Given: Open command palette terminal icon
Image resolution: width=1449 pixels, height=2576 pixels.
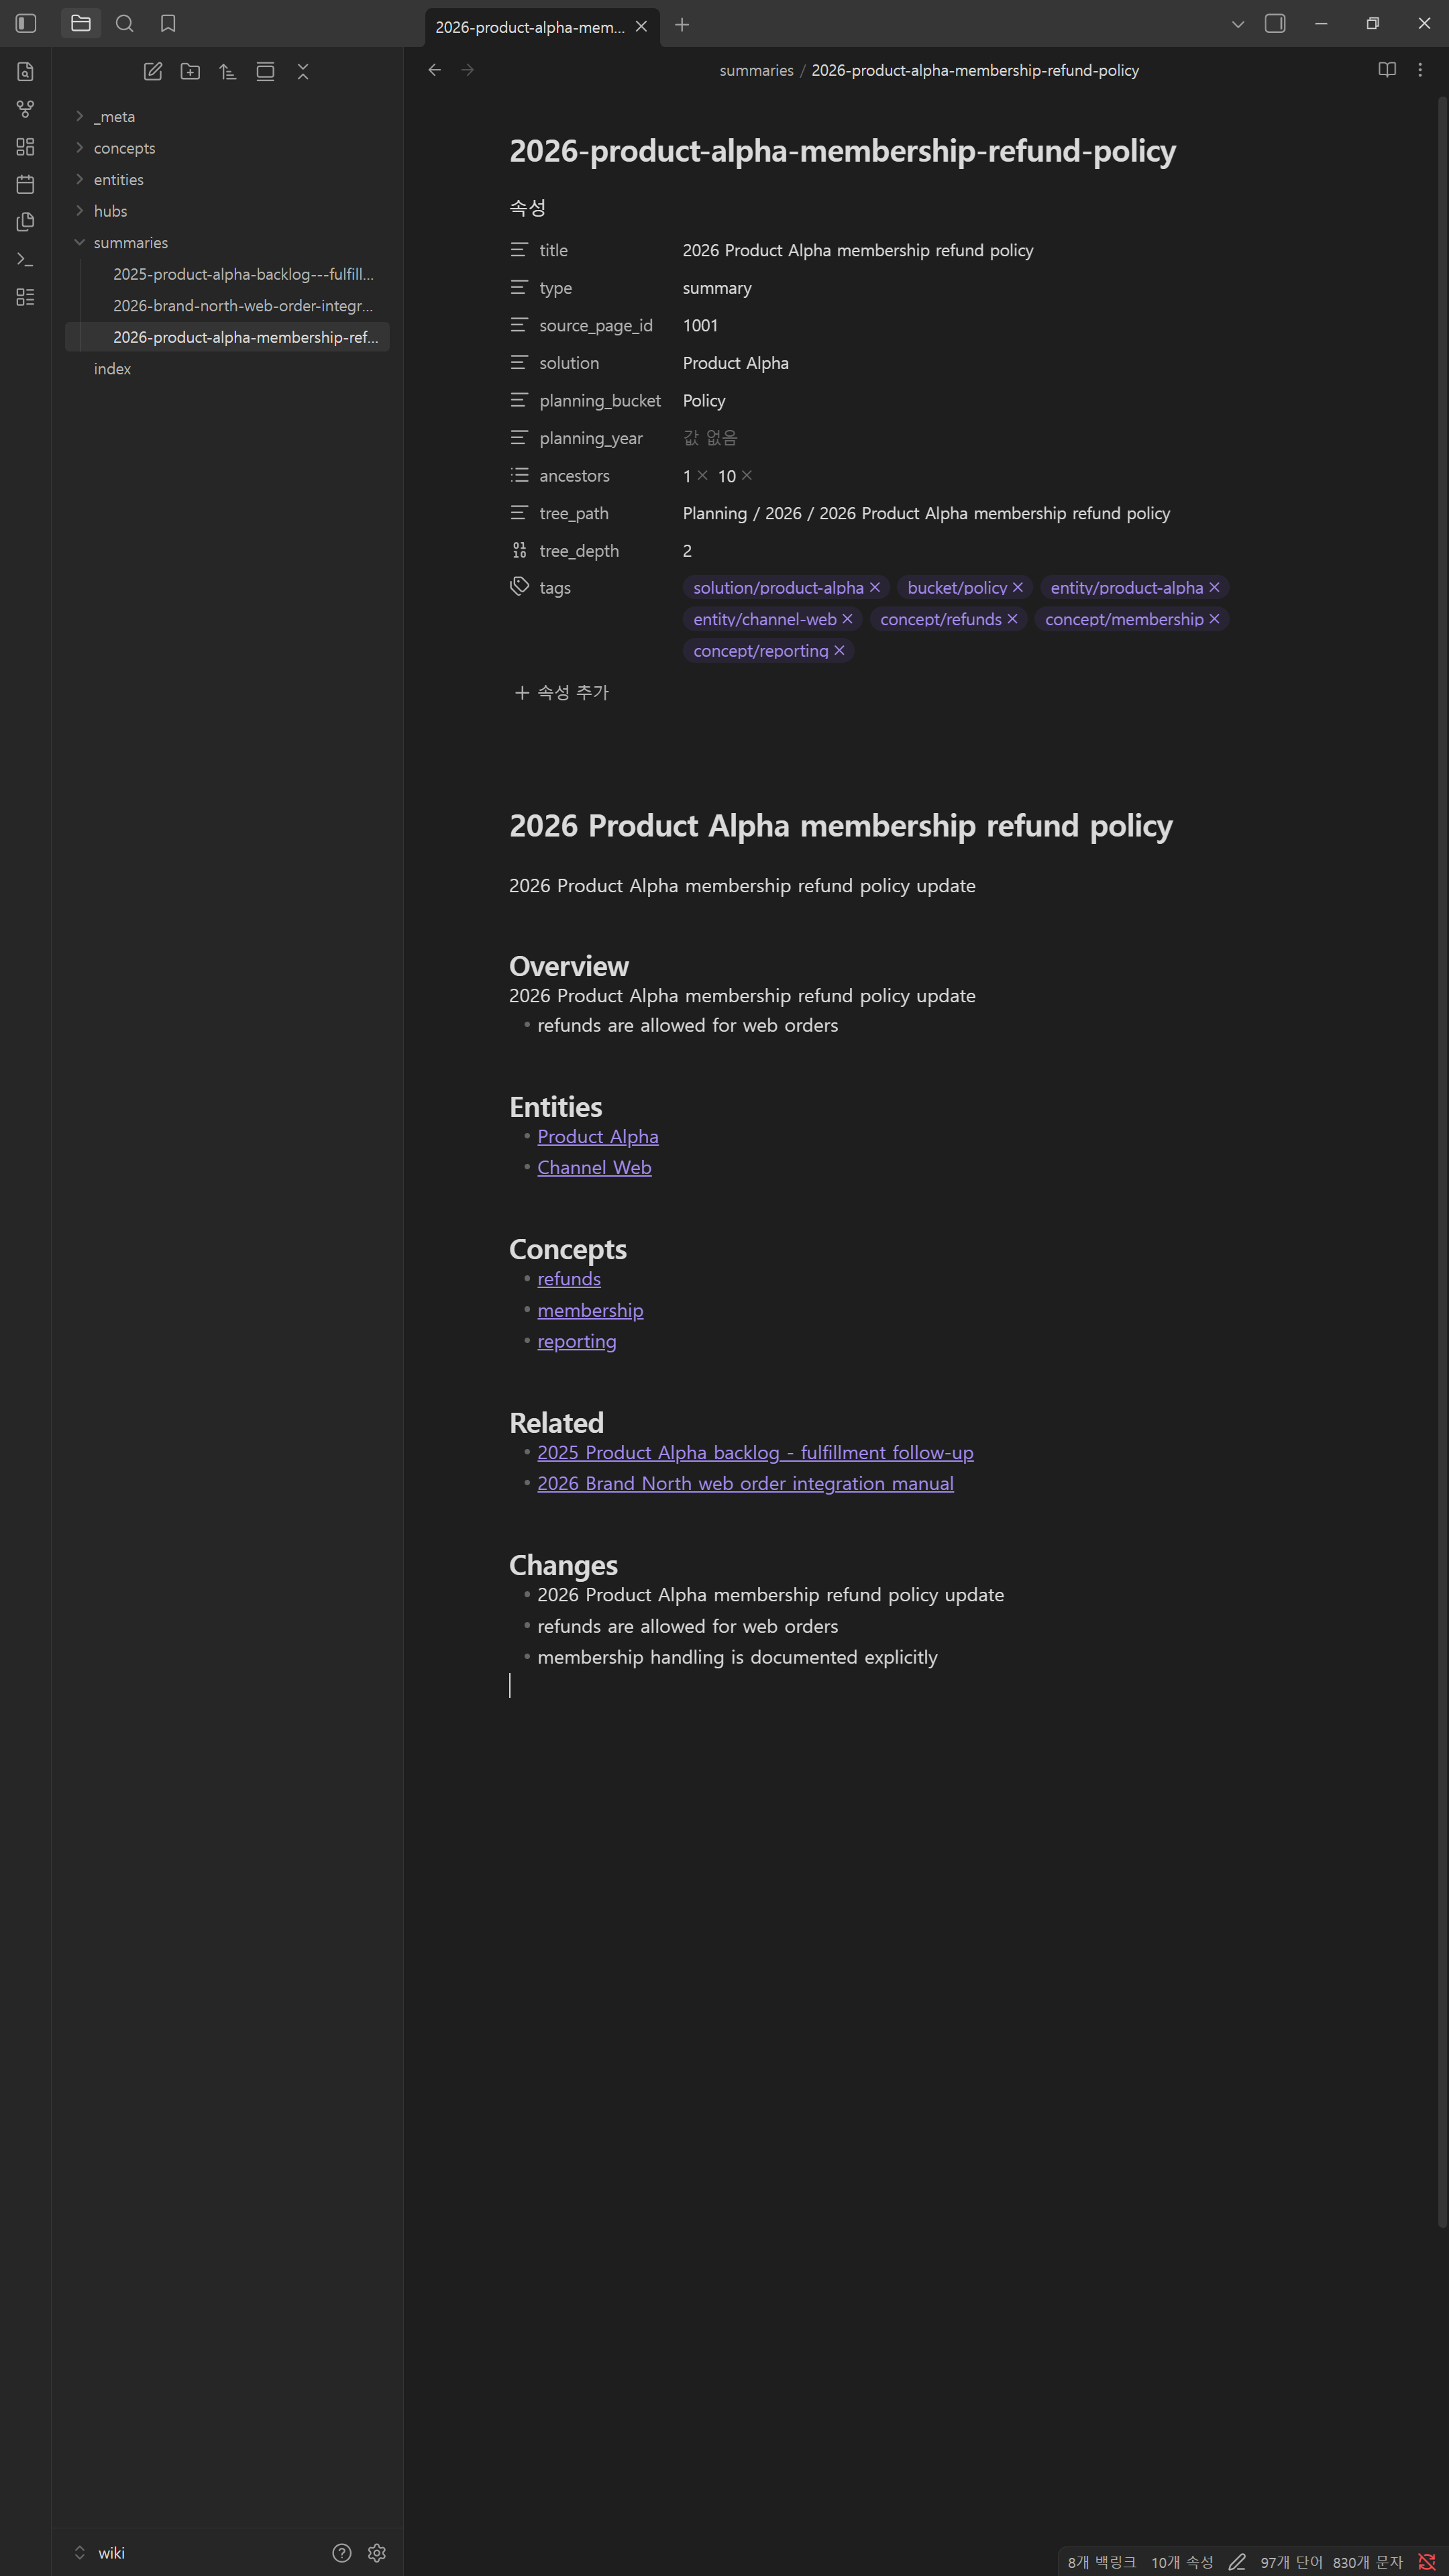Looking at the screenshot, I should click(26, 259).
